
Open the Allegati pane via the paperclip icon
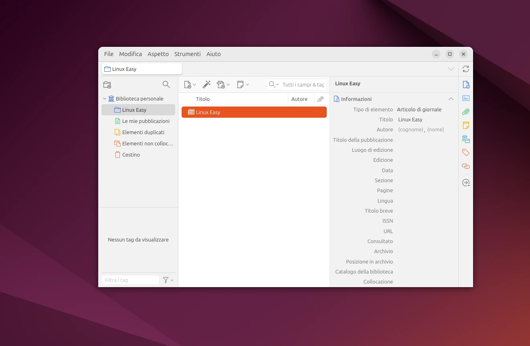pyautogui.click(x=465, y=112)
